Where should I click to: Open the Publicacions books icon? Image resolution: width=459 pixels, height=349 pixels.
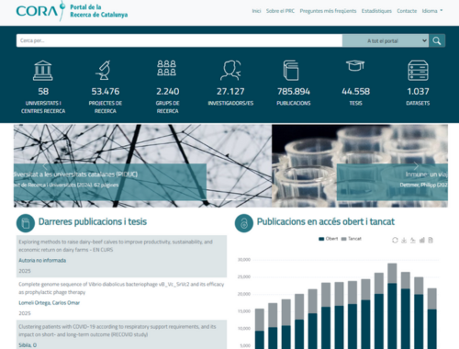coord(291,71)
